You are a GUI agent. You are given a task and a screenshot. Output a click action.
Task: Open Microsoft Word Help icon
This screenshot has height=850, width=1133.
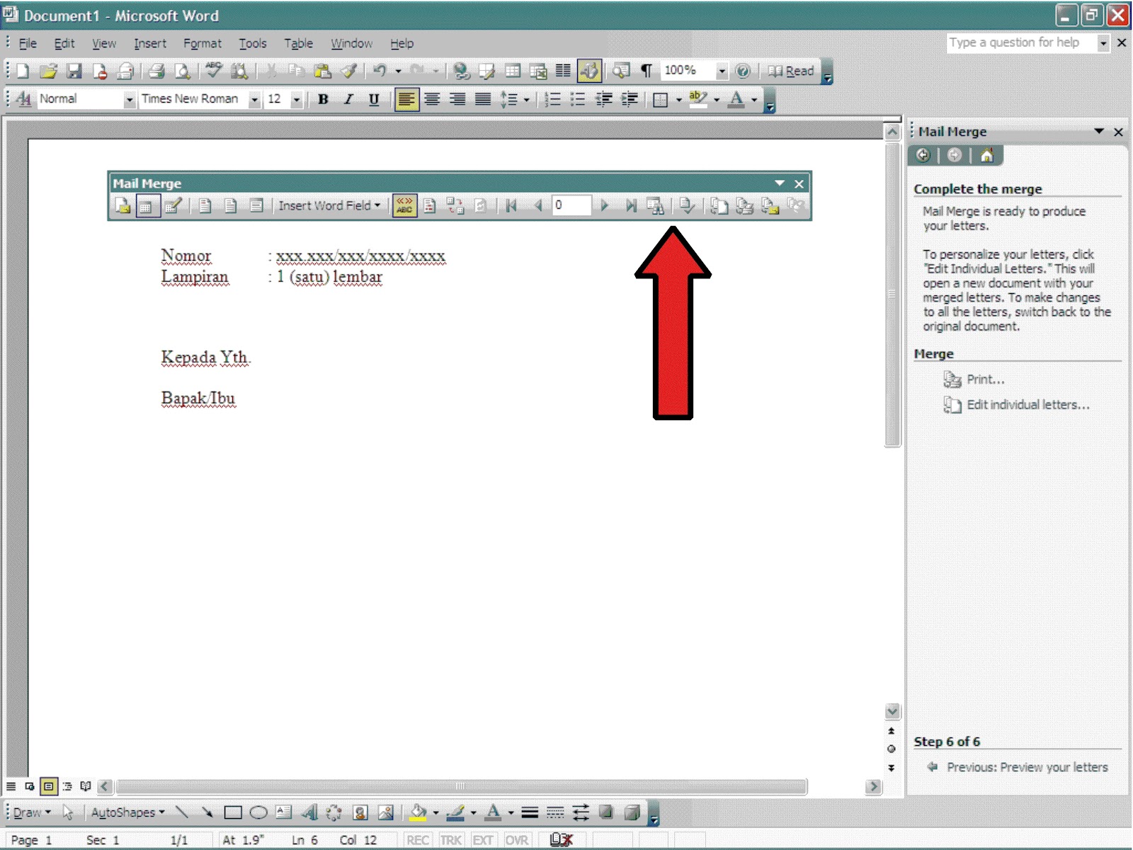coord(743,71)
